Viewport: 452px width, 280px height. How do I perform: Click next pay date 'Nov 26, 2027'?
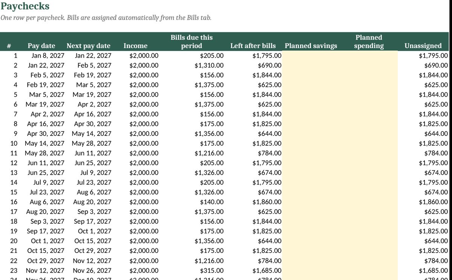[92, 270]
